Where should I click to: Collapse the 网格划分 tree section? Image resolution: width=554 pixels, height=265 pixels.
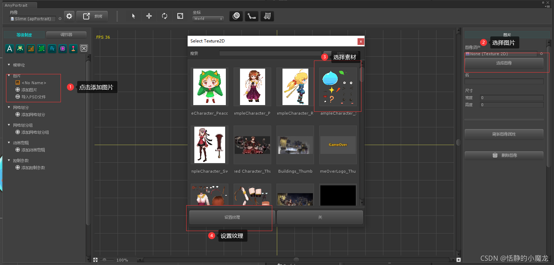click(x=9, y=108)
